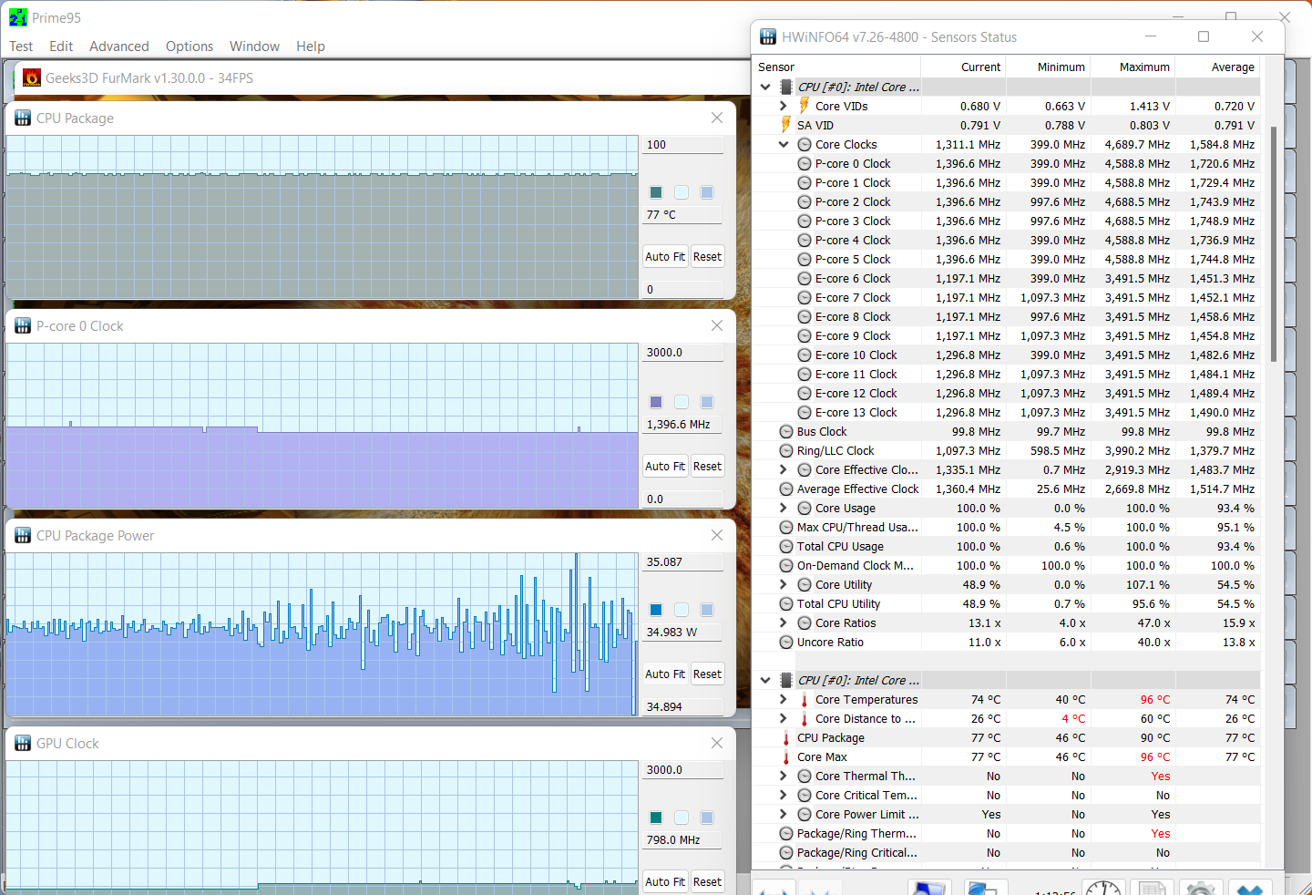Click the gear settings icon in HWiNFO bottom toolbar
1312x895 pixels.
[1200, 890]
